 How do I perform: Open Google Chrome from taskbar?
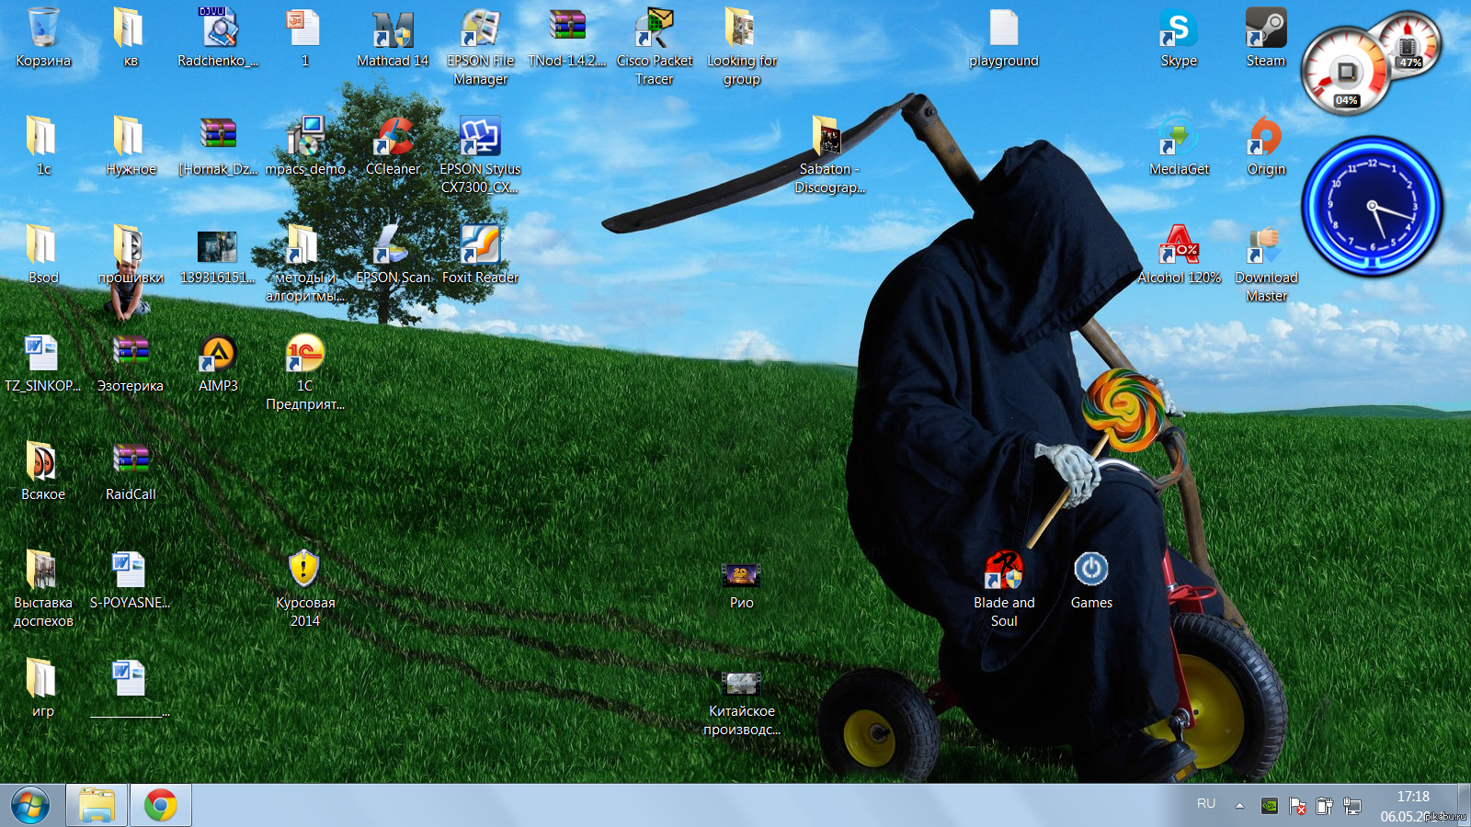161,806
